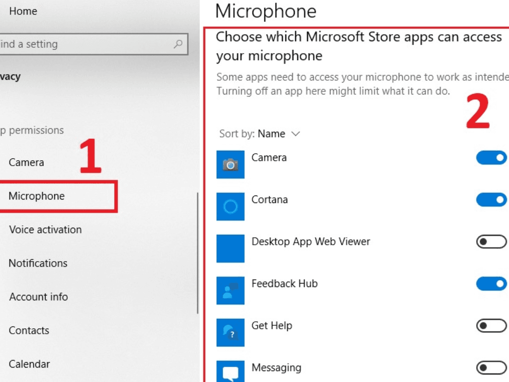Go to Notifications permissions page

tap(38, 263)
